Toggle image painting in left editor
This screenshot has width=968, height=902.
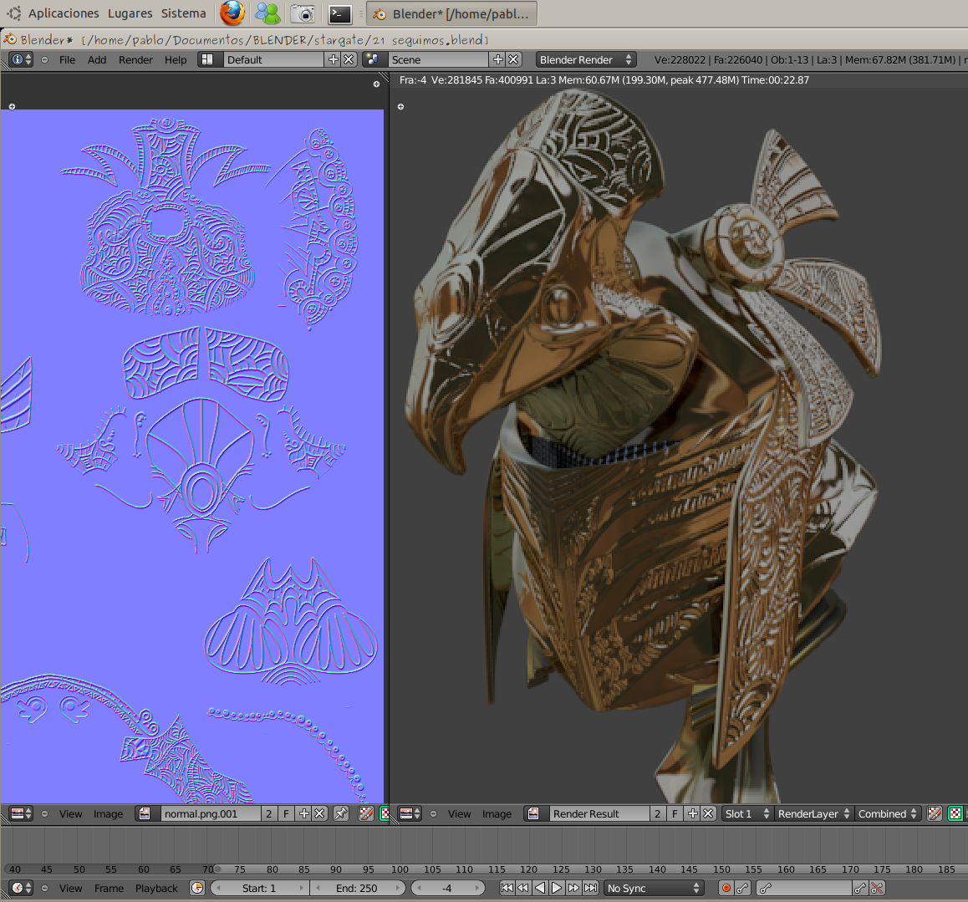coord(366,813)
